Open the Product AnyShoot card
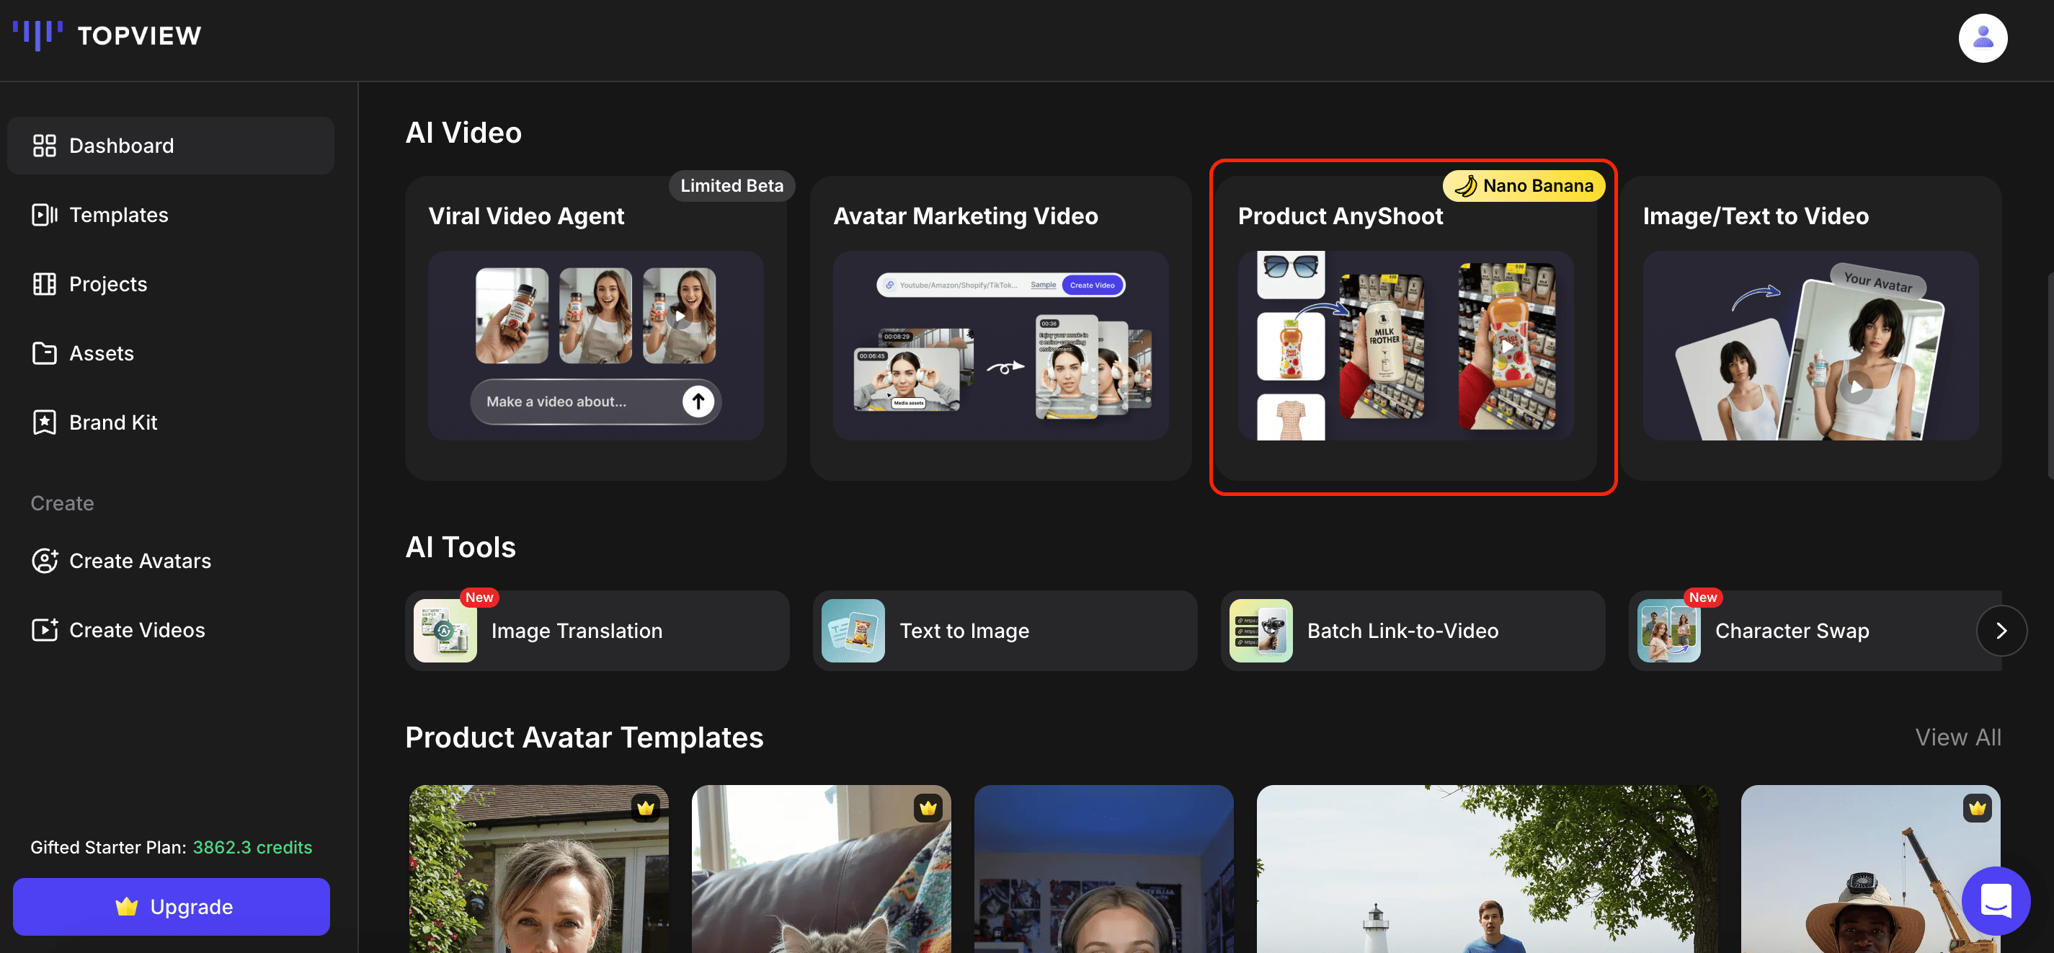The height and width of the screenshot is (953, 2054). point(1411,327)
